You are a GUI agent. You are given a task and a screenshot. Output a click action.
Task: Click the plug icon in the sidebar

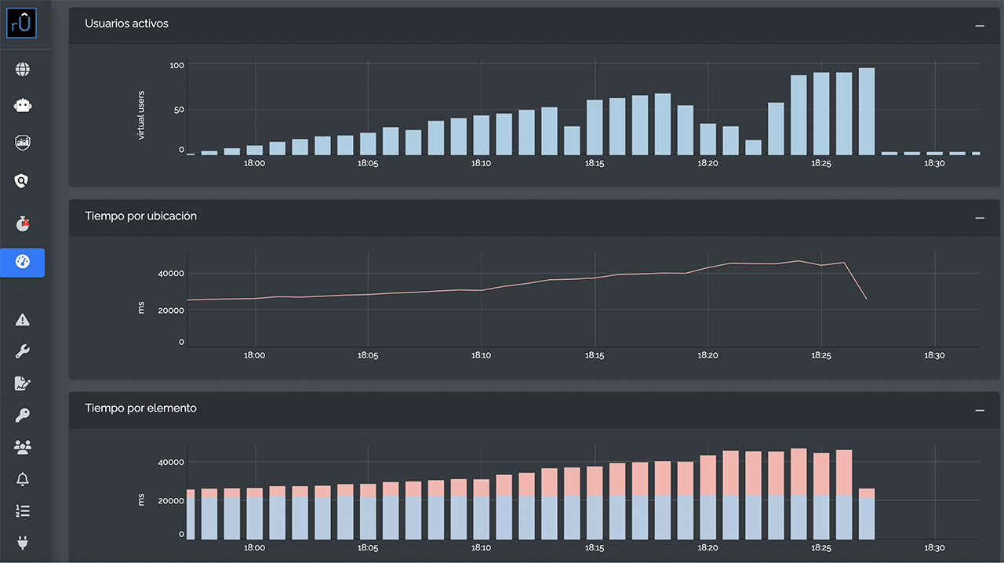(23, 543)
